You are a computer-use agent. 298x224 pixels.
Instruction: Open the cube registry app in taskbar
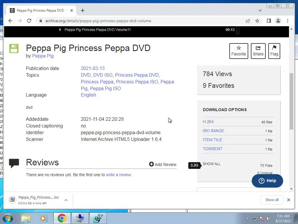(x=98, y=218)
